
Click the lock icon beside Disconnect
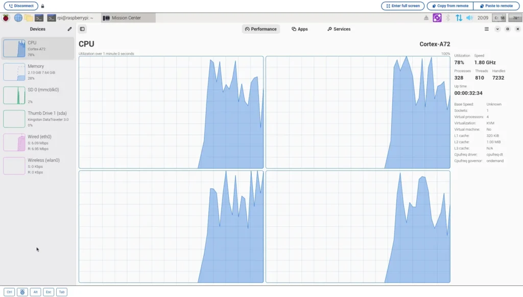[42, 6]
